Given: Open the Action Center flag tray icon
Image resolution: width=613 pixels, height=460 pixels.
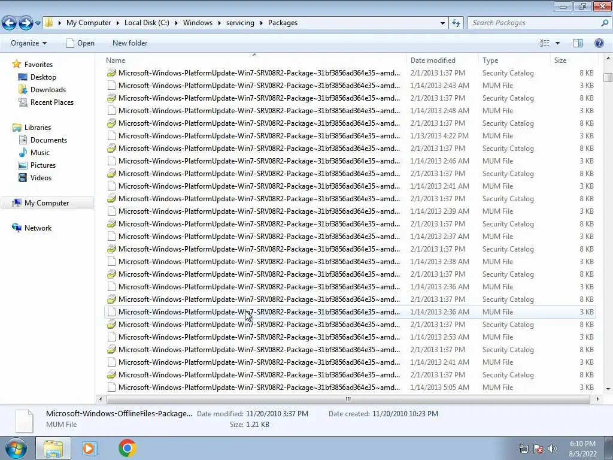Looking at the screenshot, I should [538, 449].
